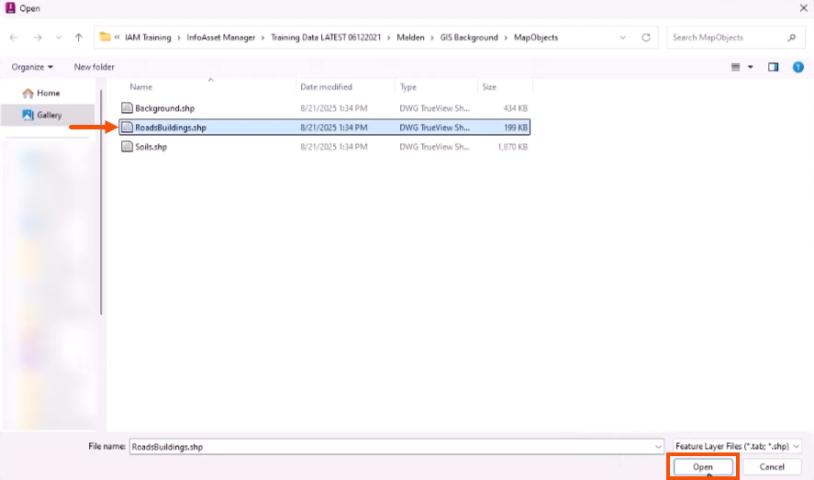Expand the view options dropdown arrow
814x480 pixels.
coord(750,67)
